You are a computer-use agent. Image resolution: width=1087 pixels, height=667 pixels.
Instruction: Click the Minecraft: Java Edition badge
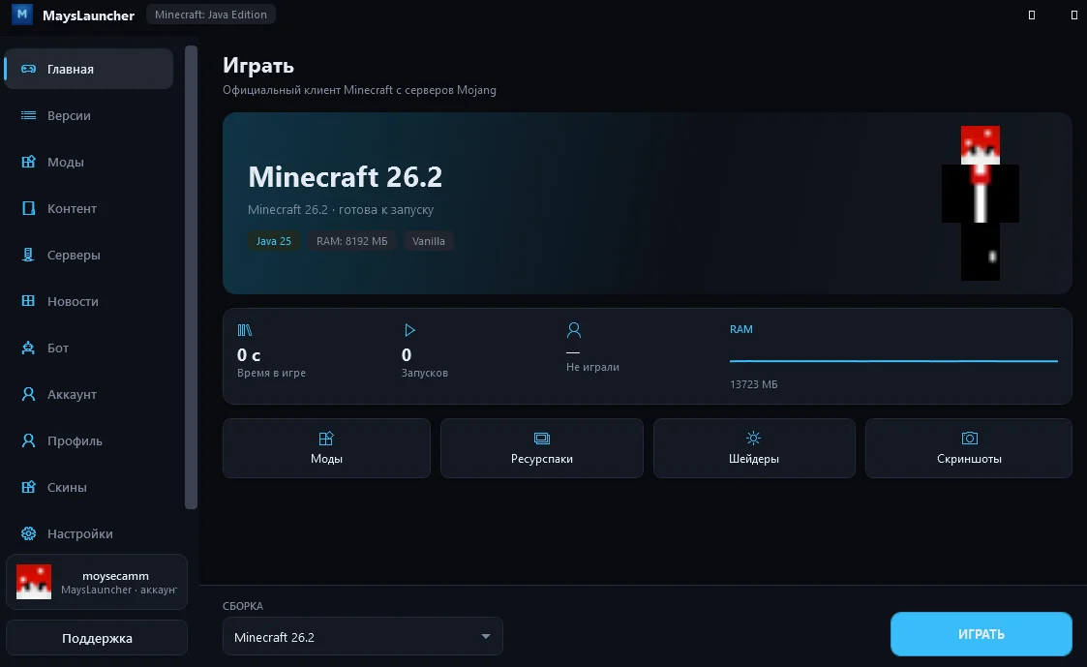[211, 14]
